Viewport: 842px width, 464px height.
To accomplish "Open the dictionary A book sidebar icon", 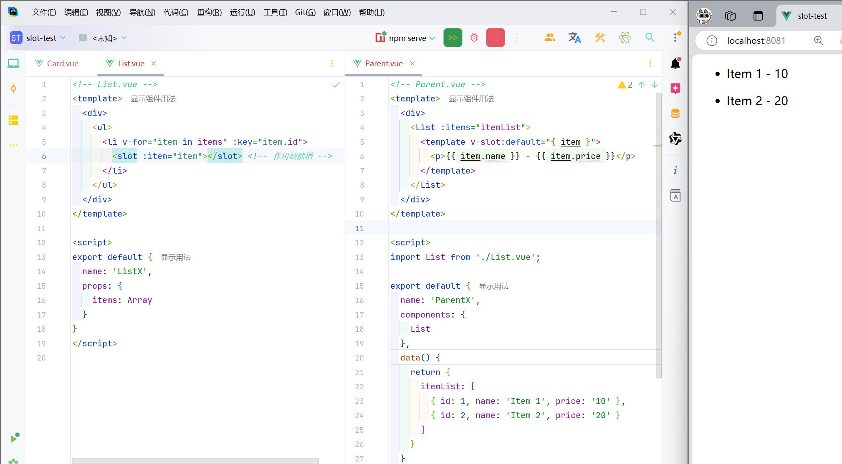I will (675, 195).
